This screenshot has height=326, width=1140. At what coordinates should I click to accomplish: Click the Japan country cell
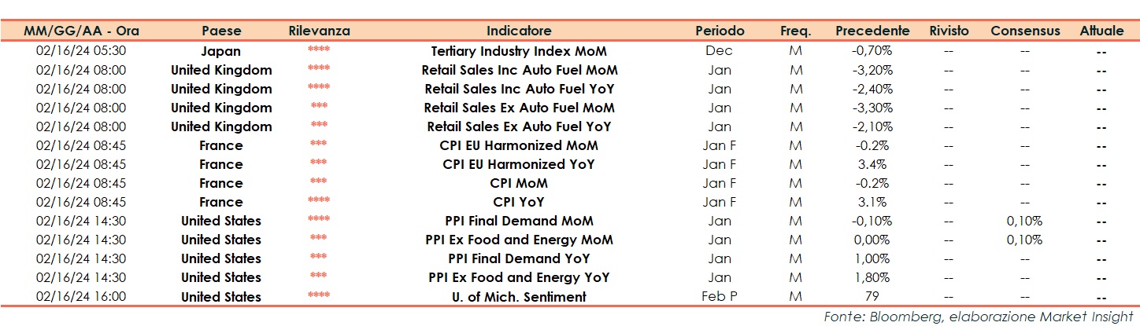pos(221,51)
